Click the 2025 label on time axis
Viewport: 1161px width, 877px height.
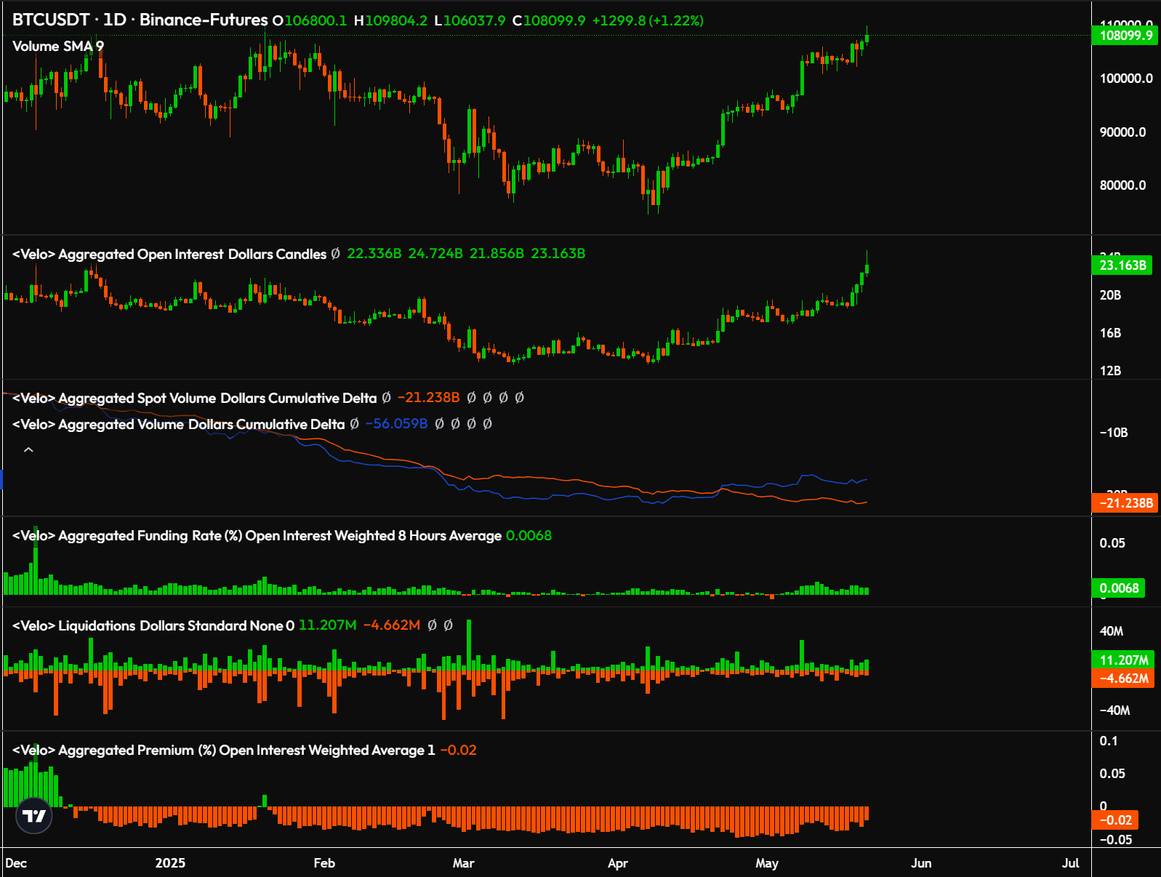coord(170,863)
